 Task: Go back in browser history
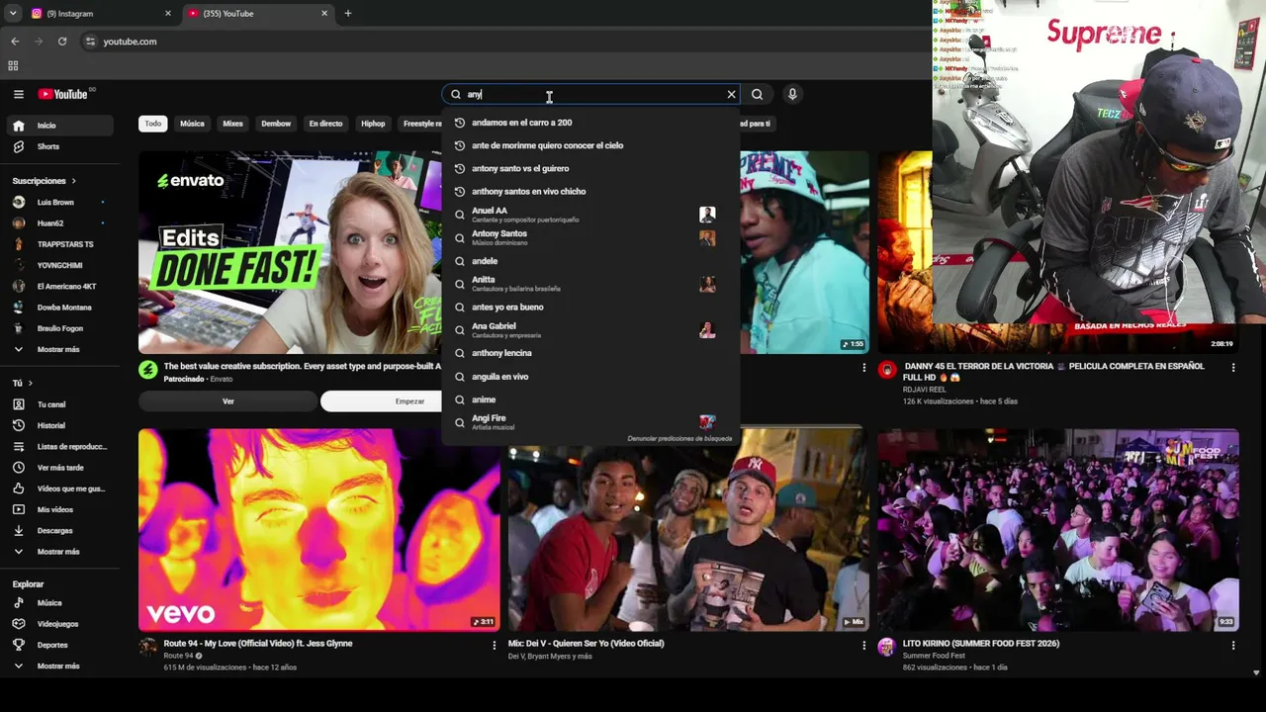(15, 42)
